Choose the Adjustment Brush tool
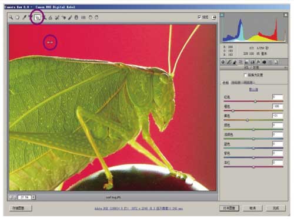294x219 pixels. 70,18
